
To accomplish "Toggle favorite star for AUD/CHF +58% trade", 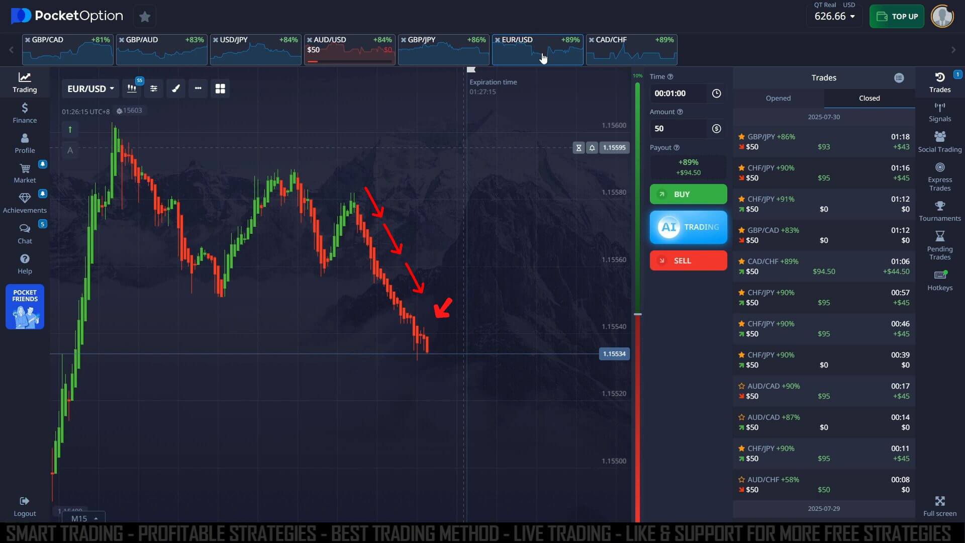I will pos(741,480).
